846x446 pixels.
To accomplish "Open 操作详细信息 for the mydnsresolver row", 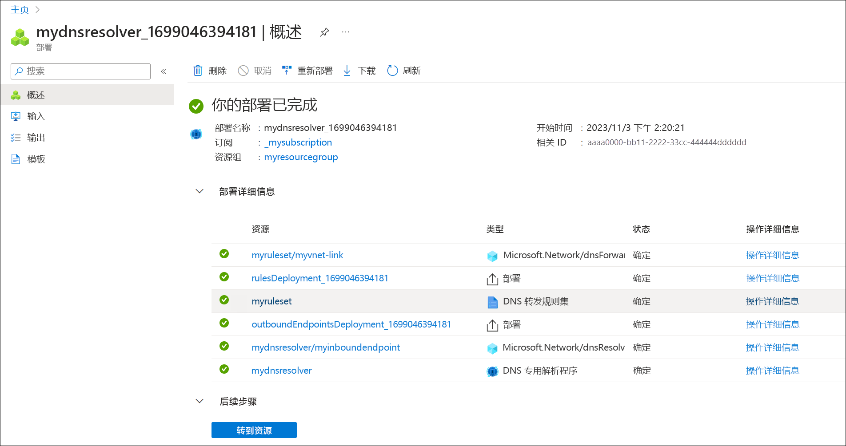I will click(x=772, y=371).
